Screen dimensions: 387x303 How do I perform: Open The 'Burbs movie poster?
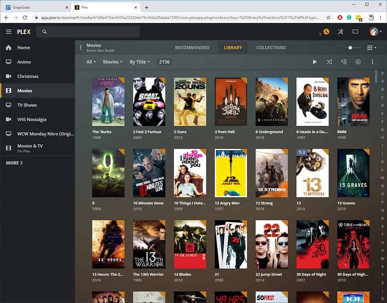[x=108, y=102]
